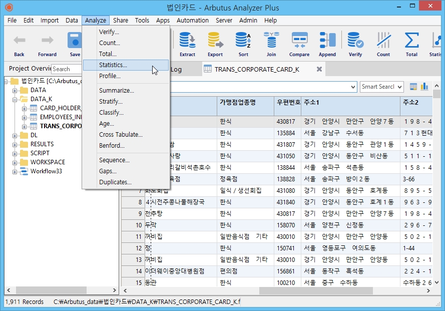
Task: Click the Arbutus application logo icon
Action: point(9,7)
